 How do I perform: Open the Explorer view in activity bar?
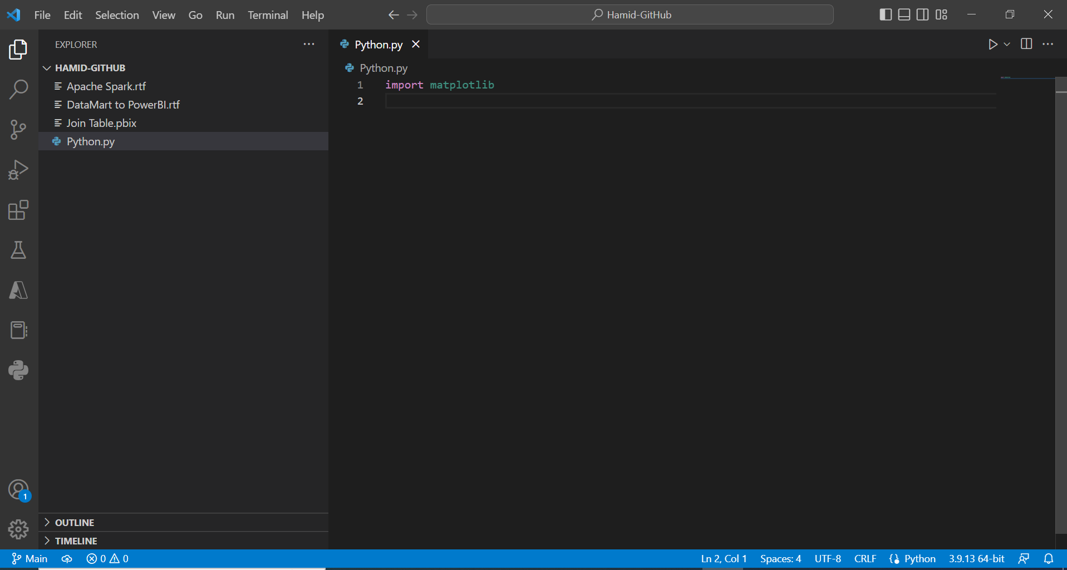18,50
